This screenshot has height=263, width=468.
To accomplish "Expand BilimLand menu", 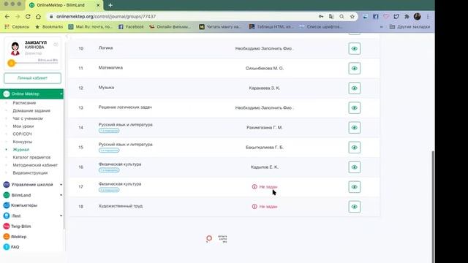I will [x=61, y=195].
